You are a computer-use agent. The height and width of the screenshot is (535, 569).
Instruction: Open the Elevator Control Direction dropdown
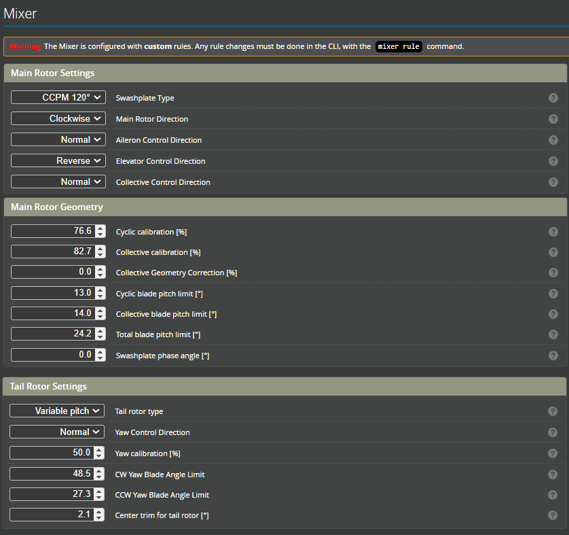pos(58,160)
